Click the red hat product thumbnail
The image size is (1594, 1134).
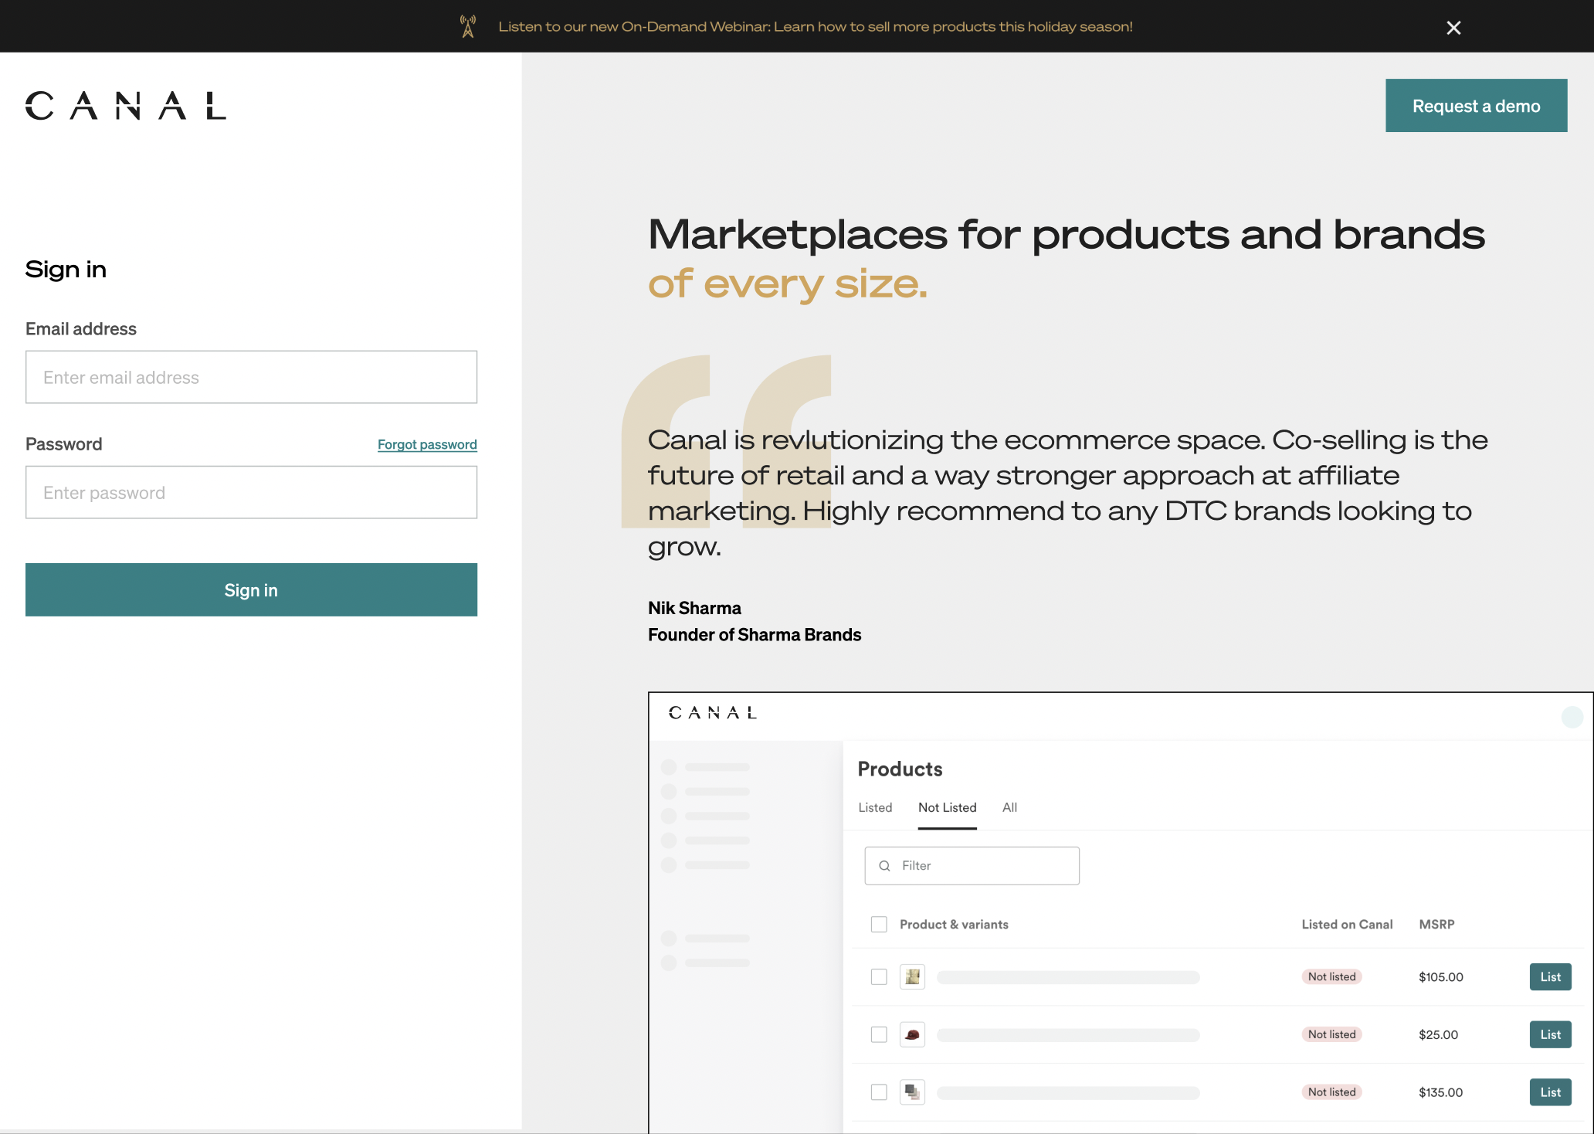912,1034
